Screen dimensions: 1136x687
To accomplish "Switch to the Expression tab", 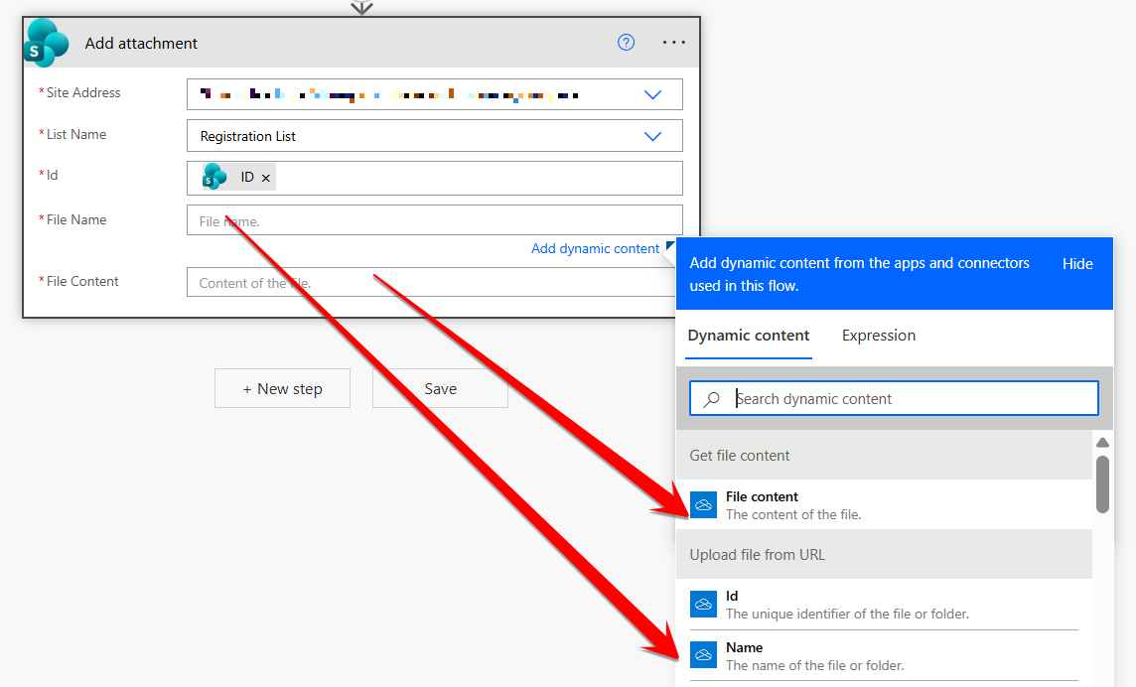I will pyautogui.click(x=878, y=336).
